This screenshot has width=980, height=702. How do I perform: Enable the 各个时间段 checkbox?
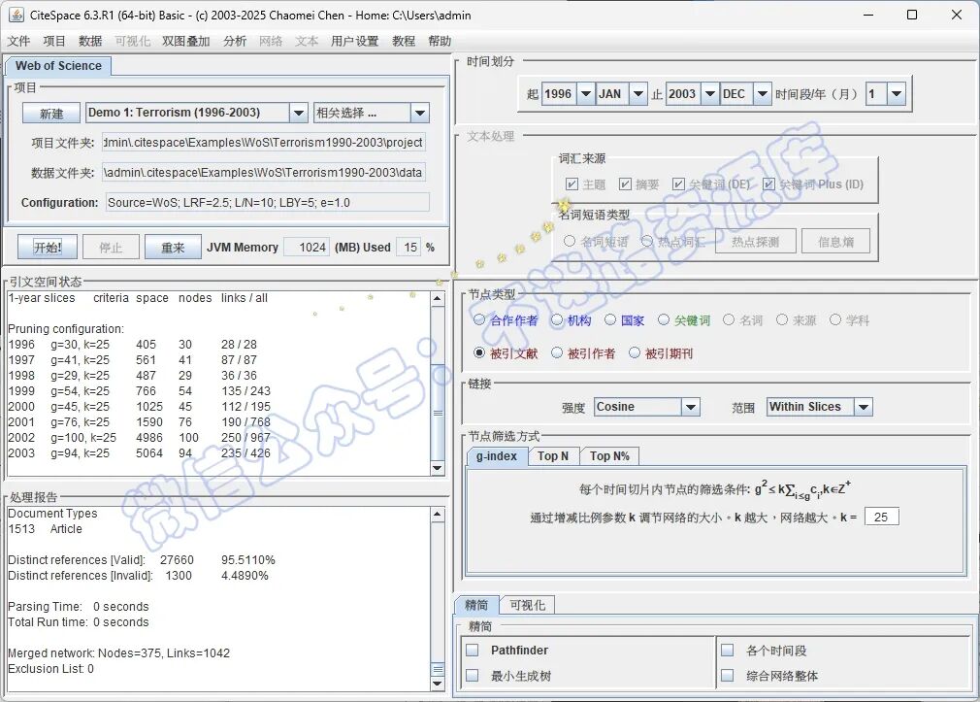[x=728, y=651]
